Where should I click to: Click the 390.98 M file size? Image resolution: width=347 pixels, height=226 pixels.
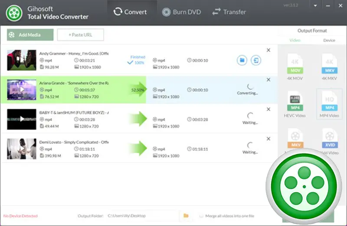(50, 156)
